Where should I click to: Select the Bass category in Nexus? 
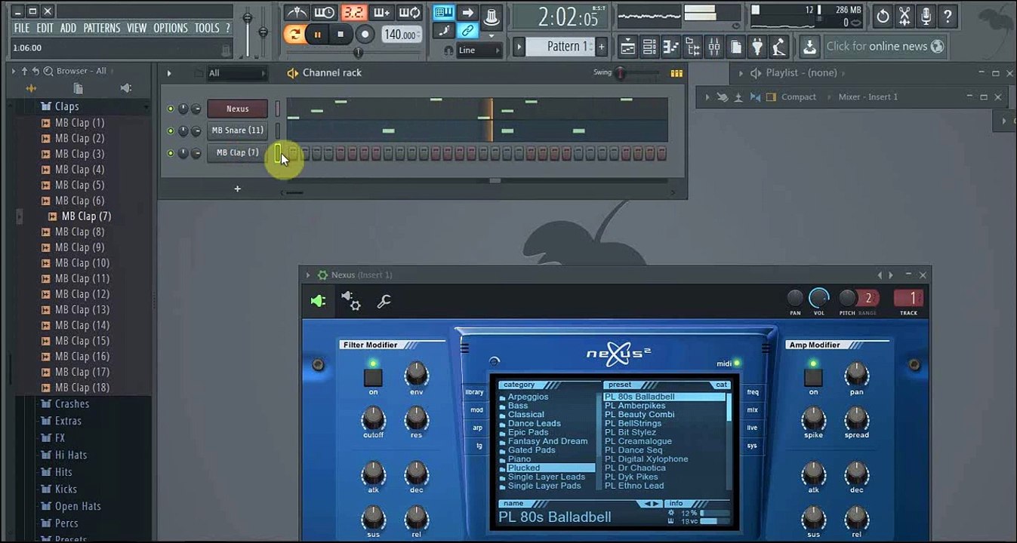[x=518, y=406]
